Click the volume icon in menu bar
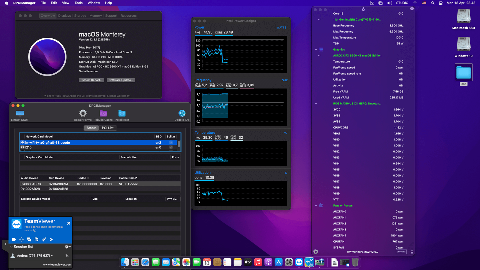 pyautogui.click(x=390, y=3)
